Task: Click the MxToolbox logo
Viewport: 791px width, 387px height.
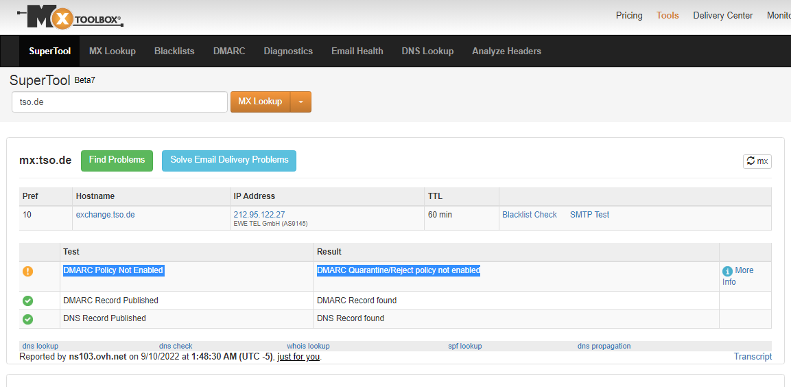Action: point(70,16)
